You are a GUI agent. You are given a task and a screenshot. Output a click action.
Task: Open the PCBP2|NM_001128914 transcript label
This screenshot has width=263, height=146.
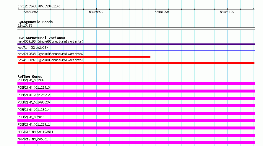[x=34, y=110]
